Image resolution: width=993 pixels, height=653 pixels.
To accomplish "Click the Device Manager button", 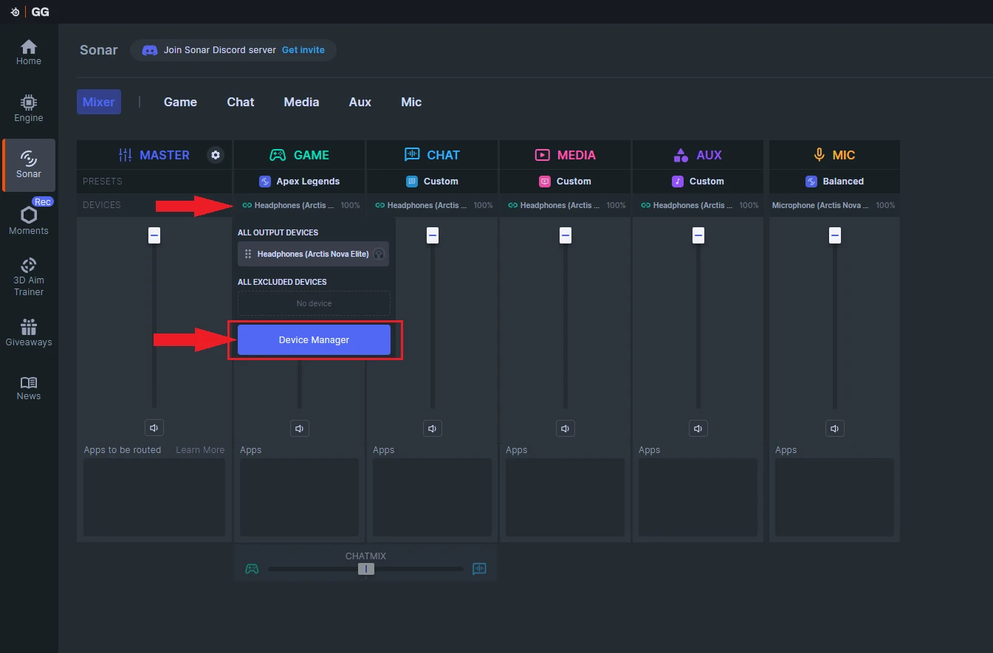I will tap(314, 340).
